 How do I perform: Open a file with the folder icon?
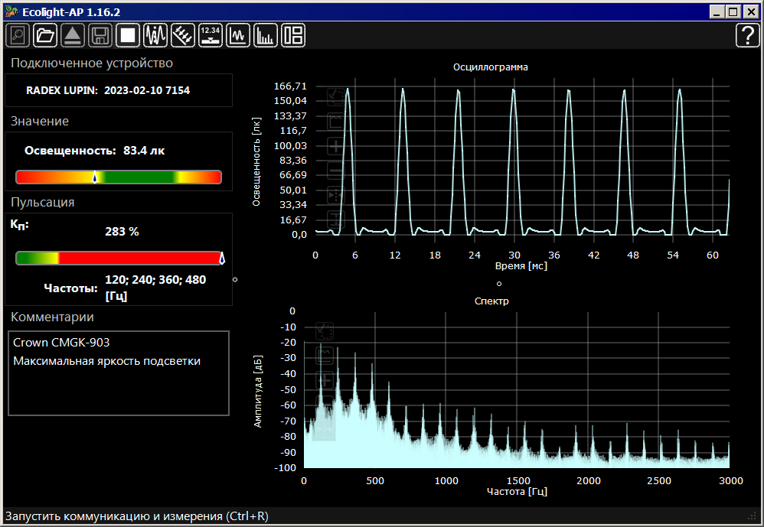(45, 35)
